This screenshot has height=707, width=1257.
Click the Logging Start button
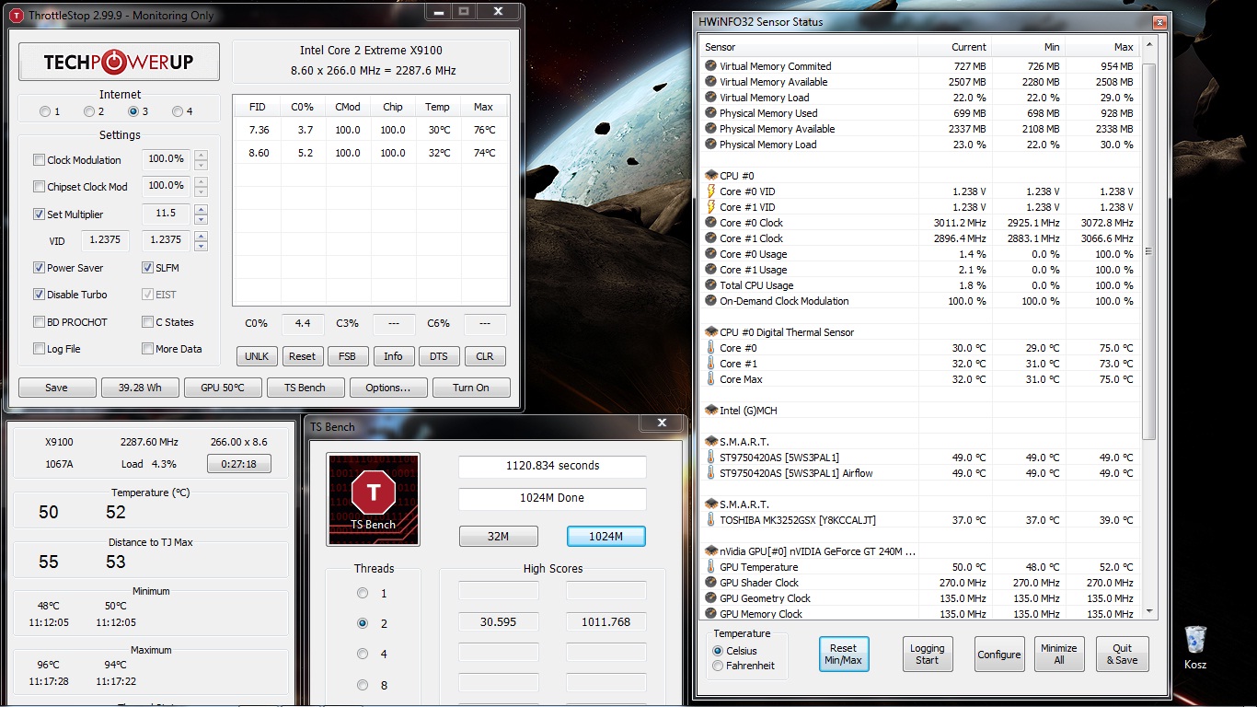928,655
